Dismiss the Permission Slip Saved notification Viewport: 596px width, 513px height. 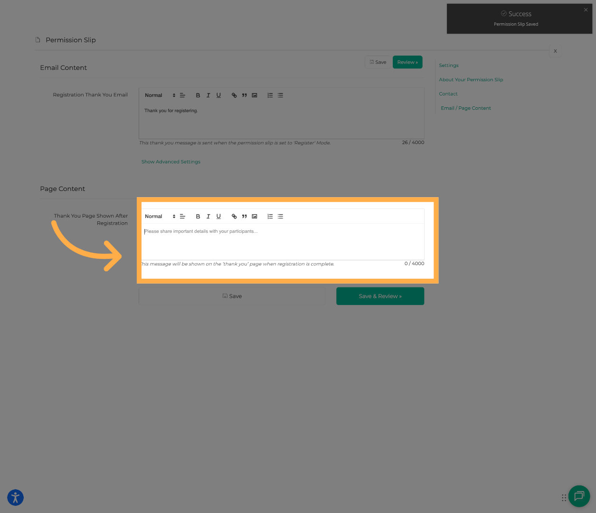(x=586, y=9)
